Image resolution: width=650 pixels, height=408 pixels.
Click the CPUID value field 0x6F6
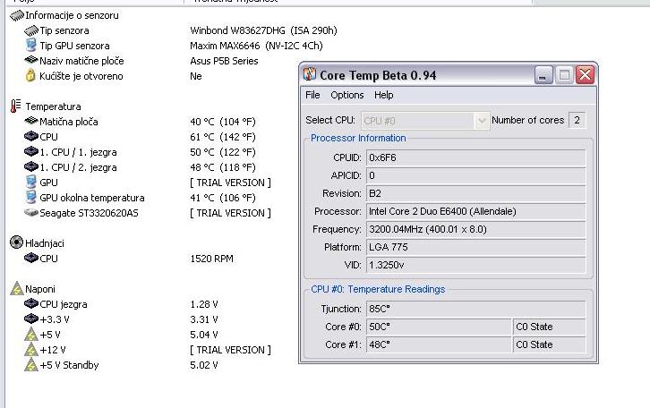(x=476, y=157)
